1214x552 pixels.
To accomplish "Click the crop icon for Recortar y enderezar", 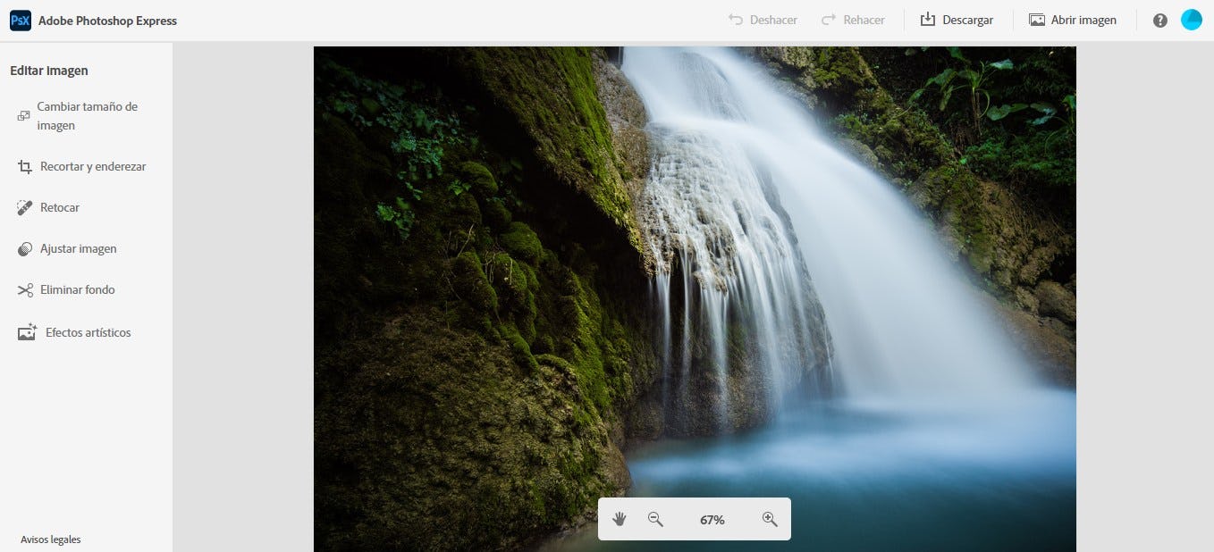I will click(x=25, y=167).
